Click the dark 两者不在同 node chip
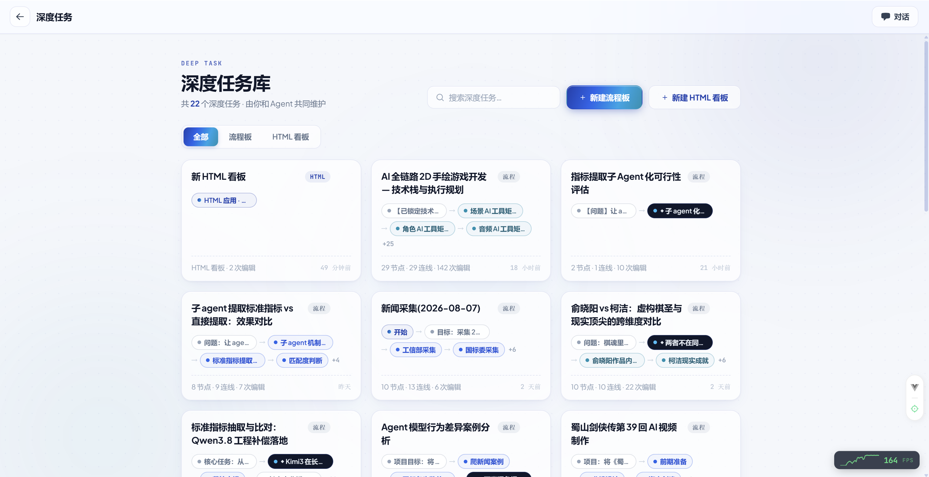This screenshot has width=929, height=477. [680, 343]
